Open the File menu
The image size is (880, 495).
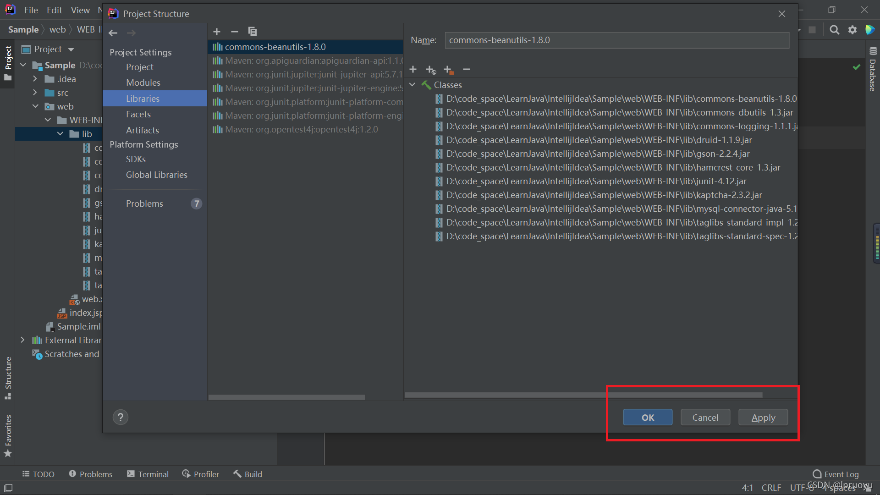tap(31, 10)
